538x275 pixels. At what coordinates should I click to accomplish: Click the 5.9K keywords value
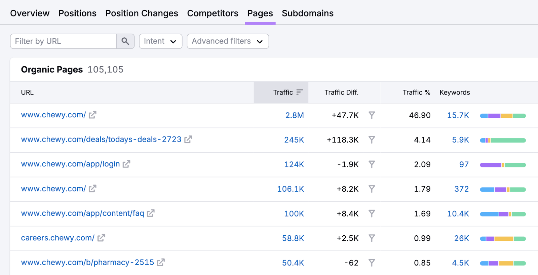[x=460, y=140]
